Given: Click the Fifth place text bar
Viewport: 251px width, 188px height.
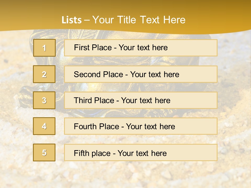Looking at the screenshot, I should point(141,153).
